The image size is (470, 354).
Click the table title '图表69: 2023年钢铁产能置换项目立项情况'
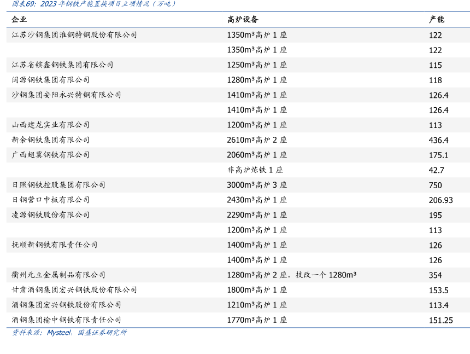[94, 4]
